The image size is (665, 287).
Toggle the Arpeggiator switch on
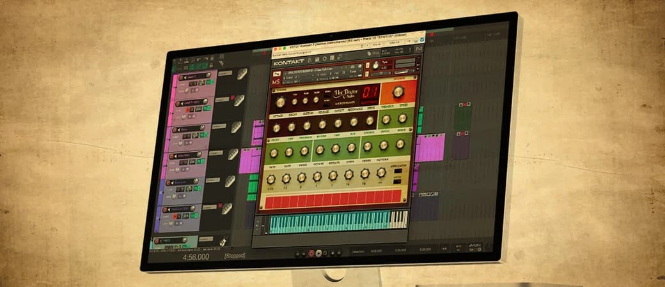[397, 172]
